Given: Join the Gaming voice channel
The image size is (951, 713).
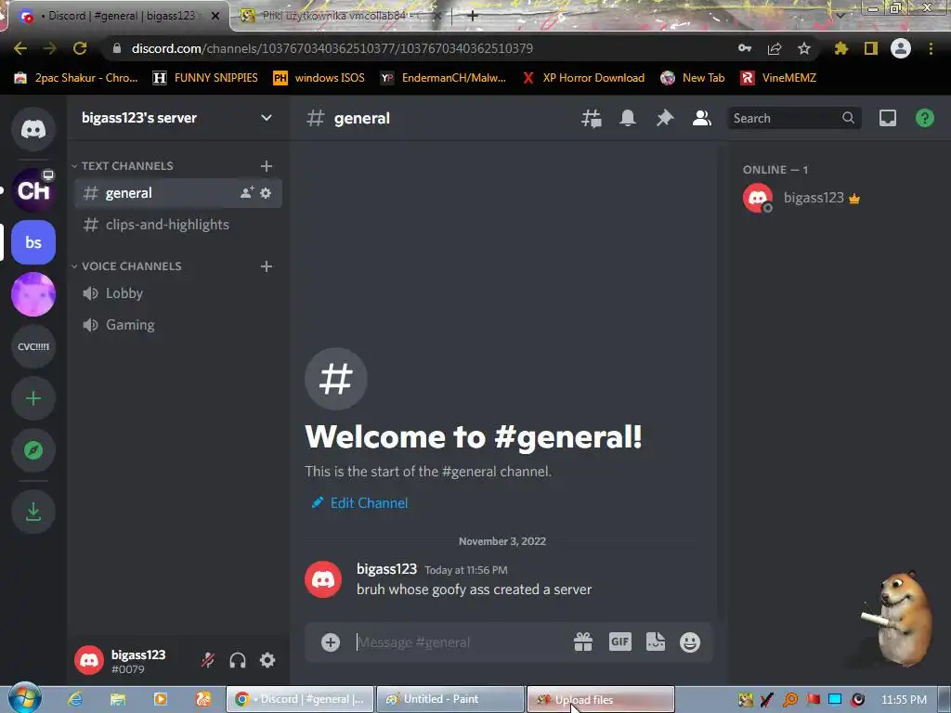Looking at the screenshot, I should coord(177,325).
